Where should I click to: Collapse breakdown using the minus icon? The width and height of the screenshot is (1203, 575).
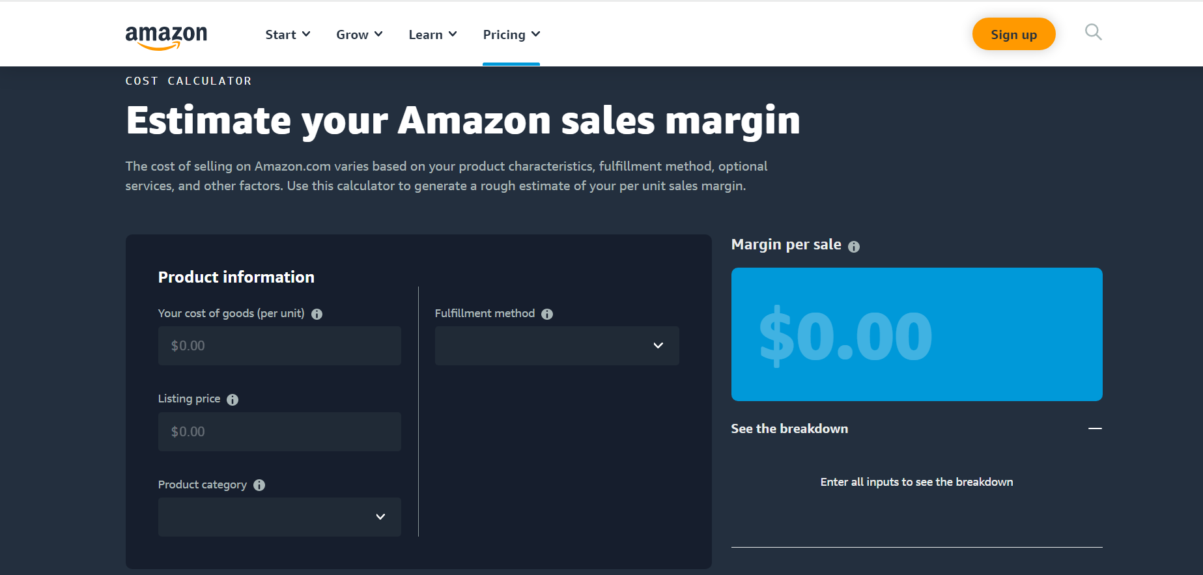1095,428
